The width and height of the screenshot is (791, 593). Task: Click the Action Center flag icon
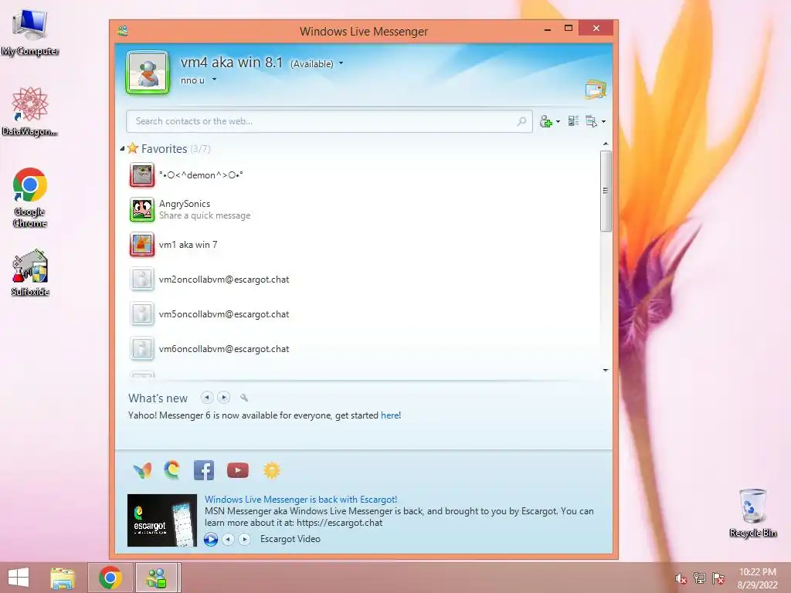(x=718, y=578)
